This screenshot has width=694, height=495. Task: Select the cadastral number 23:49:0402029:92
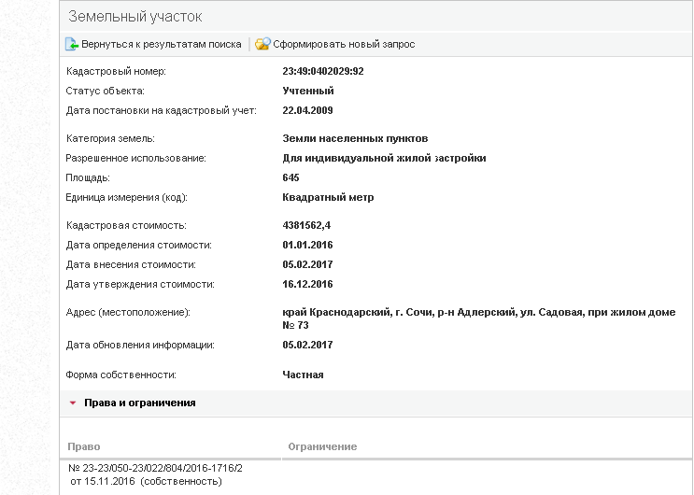tap(323, 71)
